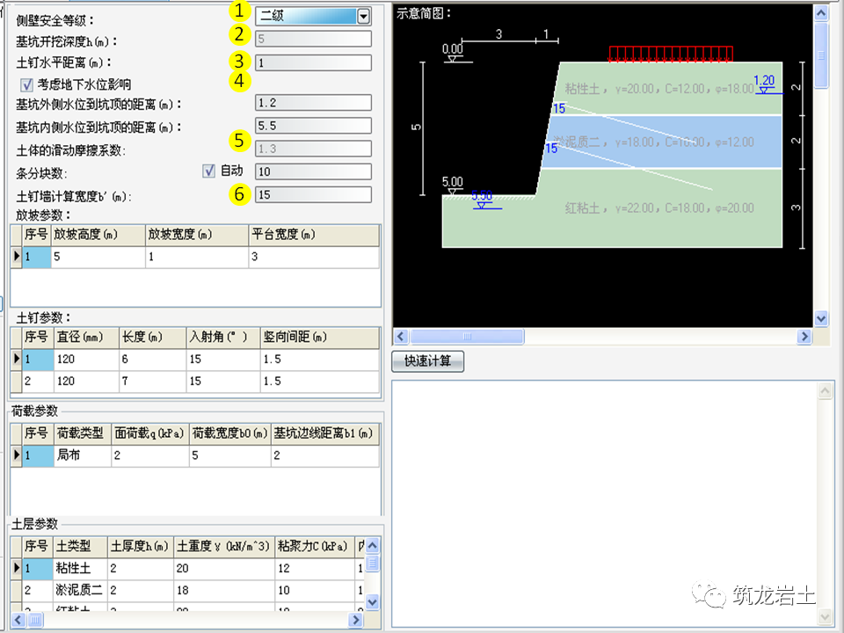The height and width of the screenshot is (633, 844).
Task: Select 放坡宽度 cell with value 1
Action: click(x=197, y=257)
